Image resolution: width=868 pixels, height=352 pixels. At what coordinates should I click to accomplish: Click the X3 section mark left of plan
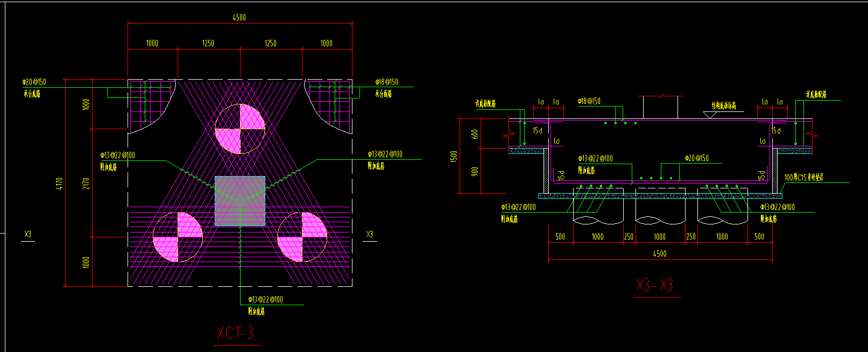click(28, 234)
